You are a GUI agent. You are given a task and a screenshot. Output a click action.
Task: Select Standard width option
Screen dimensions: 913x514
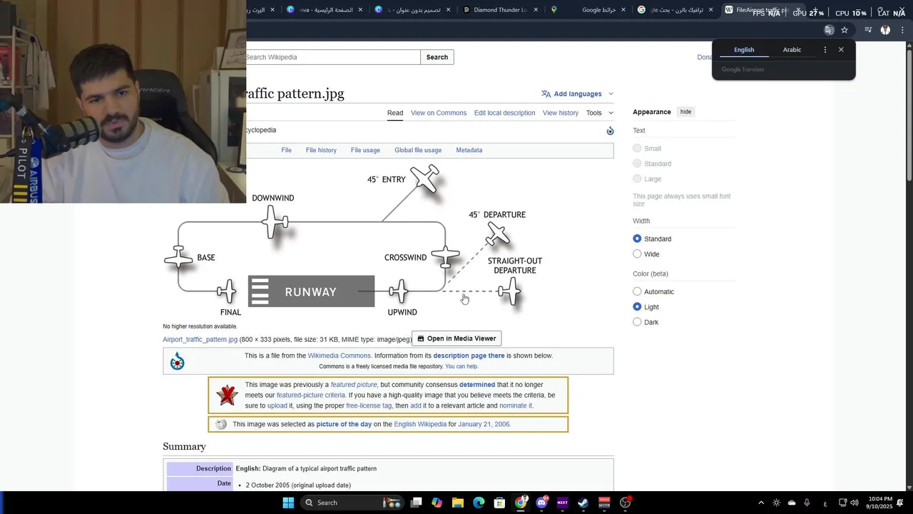637,239
